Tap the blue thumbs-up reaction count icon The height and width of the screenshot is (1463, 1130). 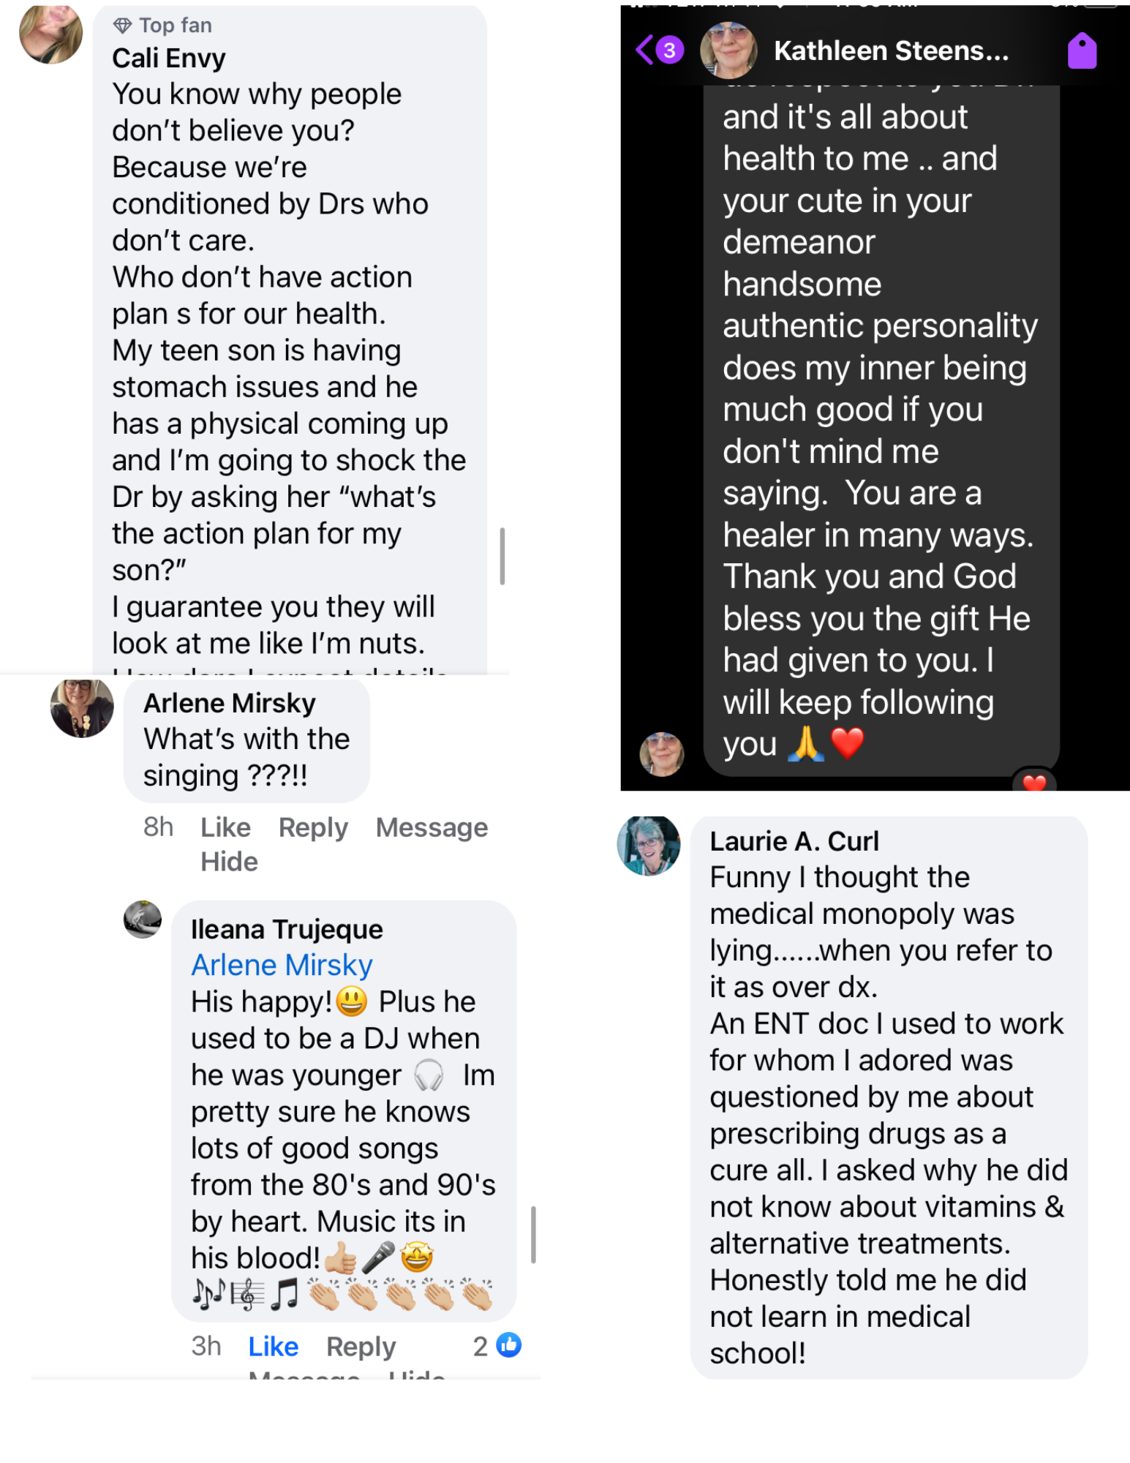click(509, 1344)
